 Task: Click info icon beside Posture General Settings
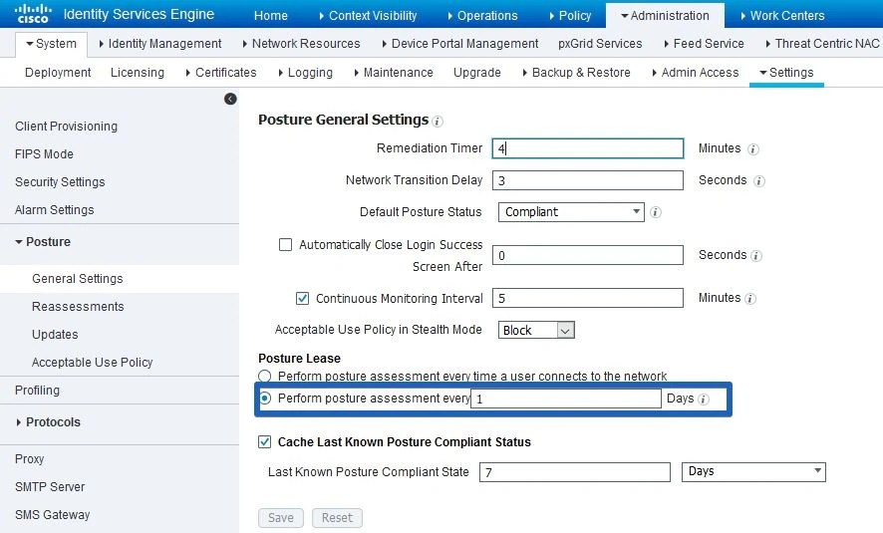(438, 121)
